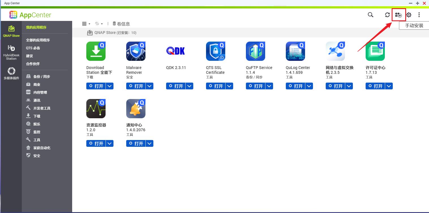Select the 备份 / 同步 category
429x213 pixels.
41,77
